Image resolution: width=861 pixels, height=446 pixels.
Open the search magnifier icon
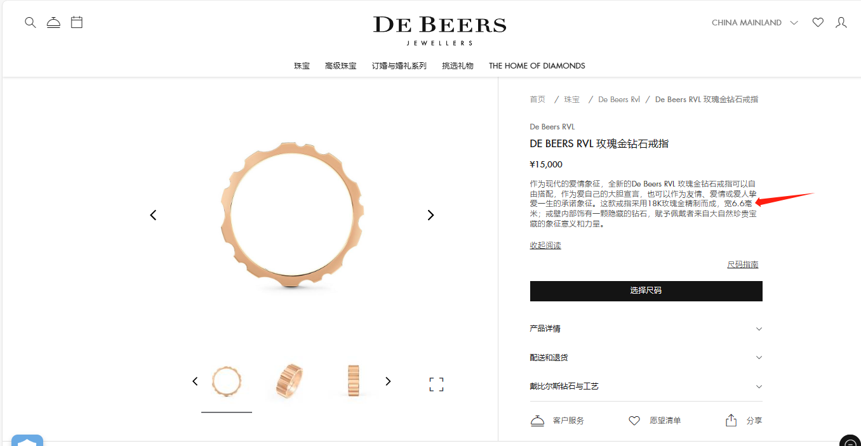click(30, 23)
